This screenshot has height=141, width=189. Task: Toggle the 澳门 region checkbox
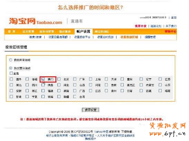[x=43, y=79]
